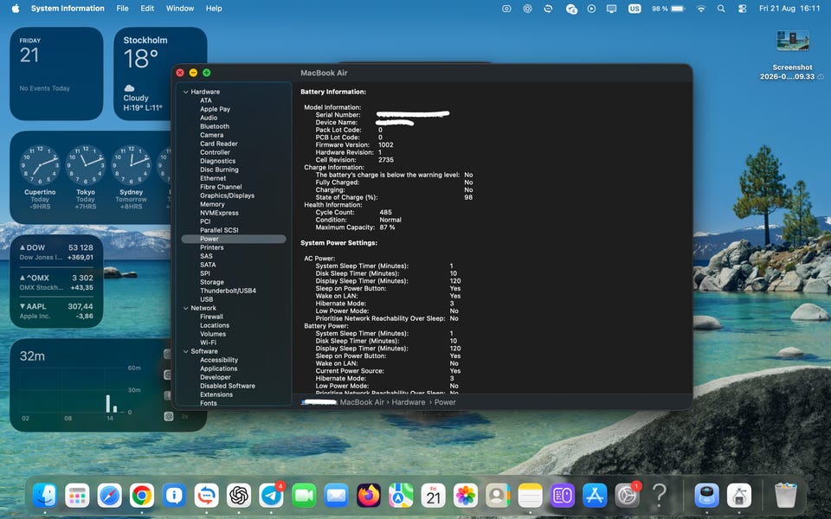Screen dimensions: 831x519
Task: Open System Settings from the Dock
Action: (x=628, y=496)
